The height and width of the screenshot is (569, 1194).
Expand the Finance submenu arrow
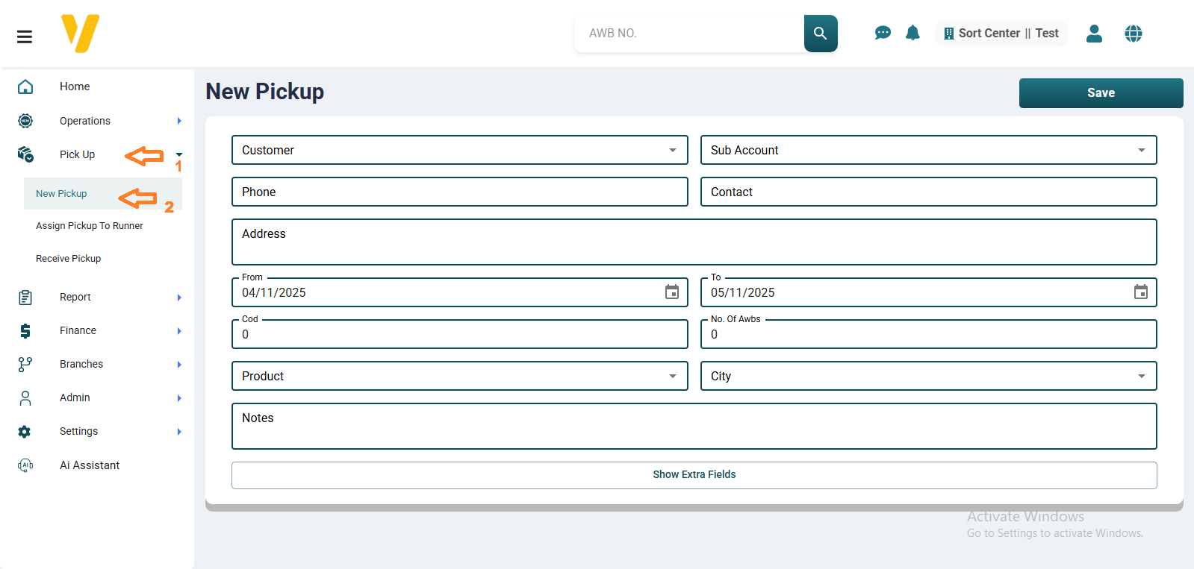179,331
